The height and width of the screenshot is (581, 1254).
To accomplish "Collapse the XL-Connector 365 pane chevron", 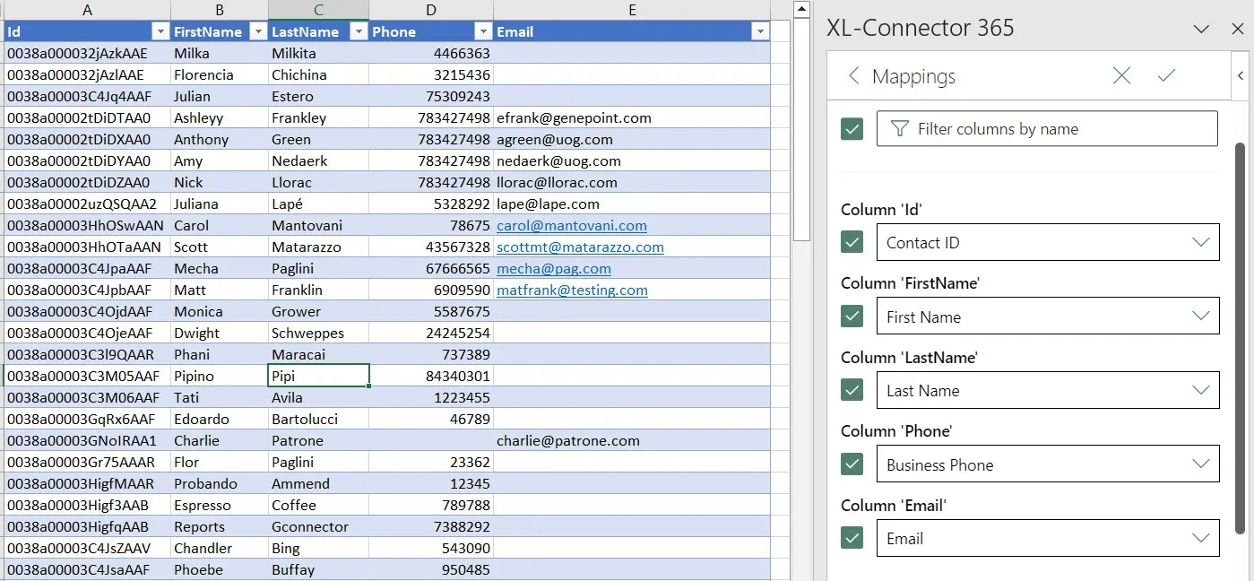I will click(x=1201, y=29).
